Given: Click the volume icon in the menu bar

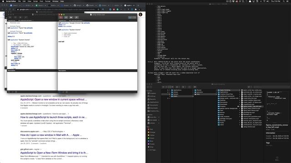Looking at the screenshot, I should [268, 1].
